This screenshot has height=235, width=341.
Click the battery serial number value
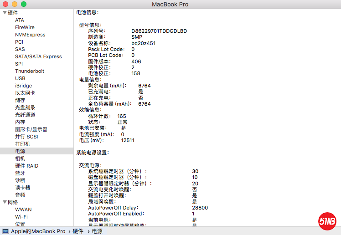(159, 31)
